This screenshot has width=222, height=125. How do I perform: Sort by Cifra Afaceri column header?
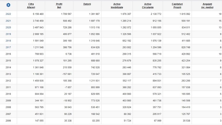(x=31, y=6)
